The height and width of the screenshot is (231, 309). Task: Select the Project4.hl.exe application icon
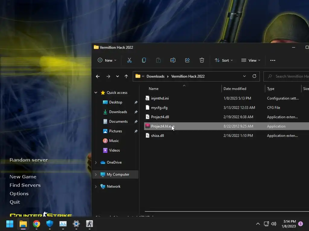pyautogui.click(x=147, y=126)
